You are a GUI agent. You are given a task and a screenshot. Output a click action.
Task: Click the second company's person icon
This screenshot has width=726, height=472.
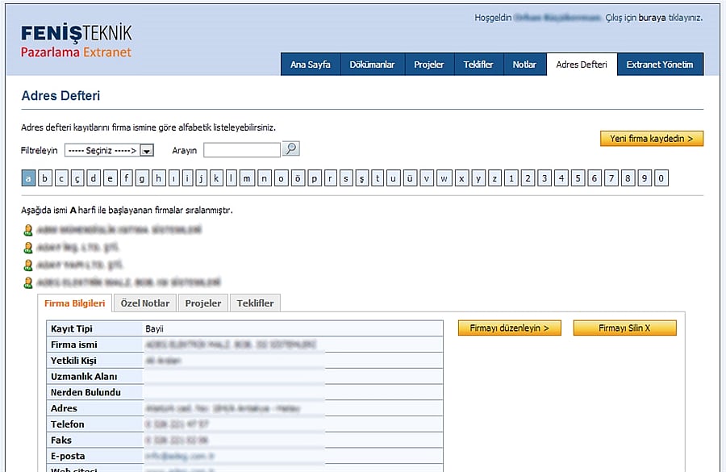(28, 248)
